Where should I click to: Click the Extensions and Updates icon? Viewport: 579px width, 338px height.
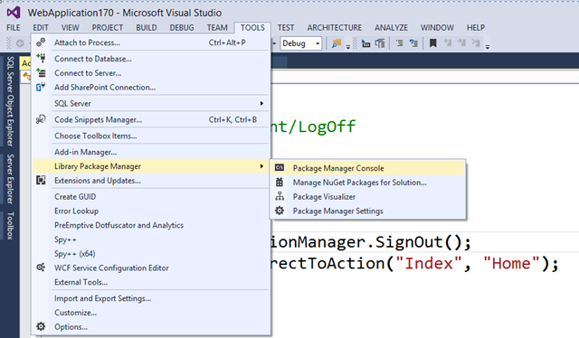pyautogui.click(x=41, y=181)
